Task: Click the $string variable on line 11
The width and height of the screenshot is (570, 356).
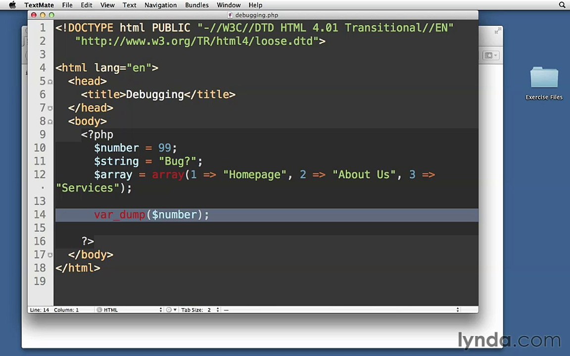Action: [116, 161]
